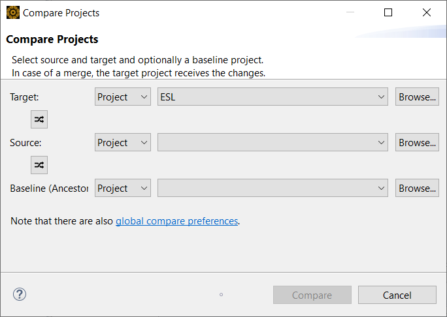Cancel the Compare Projects dialog
447x317 pixels.
pyautogui.click(x=397, y=295)
